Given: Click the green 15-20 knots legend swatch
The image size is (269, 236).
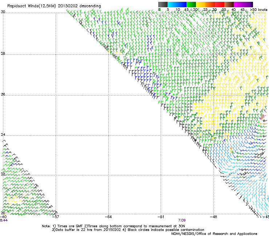Looking at the screenshot, I should click(191, 4).
